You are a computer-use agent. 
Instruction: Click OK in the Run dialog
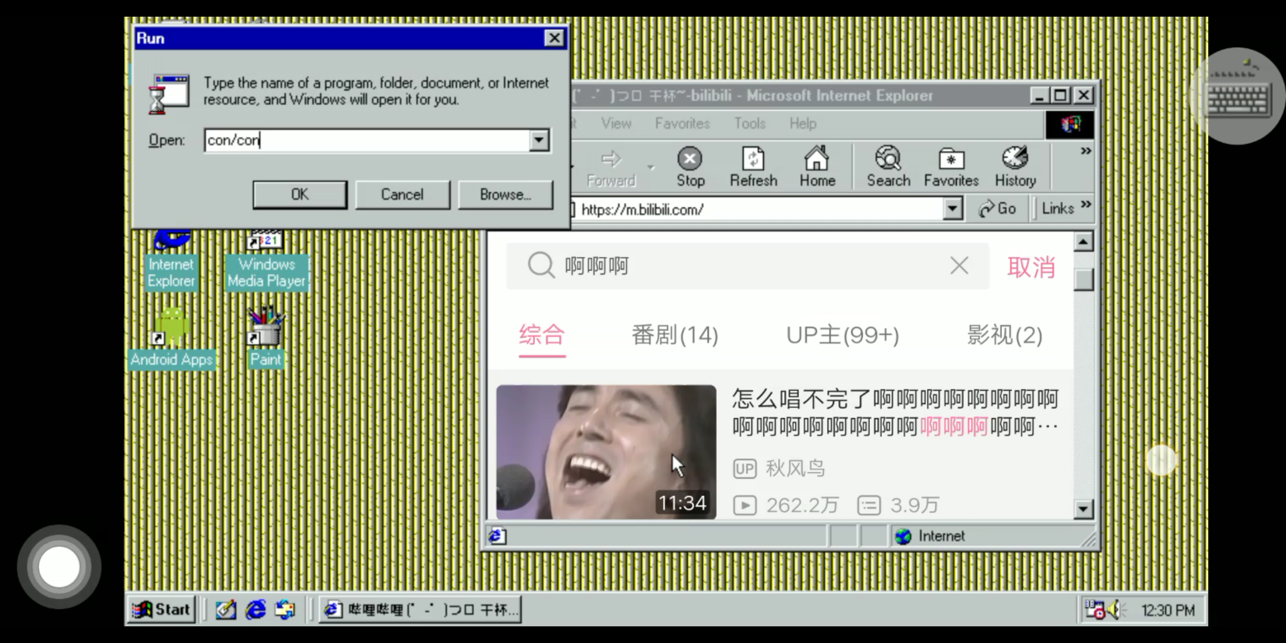coord(299,195)
